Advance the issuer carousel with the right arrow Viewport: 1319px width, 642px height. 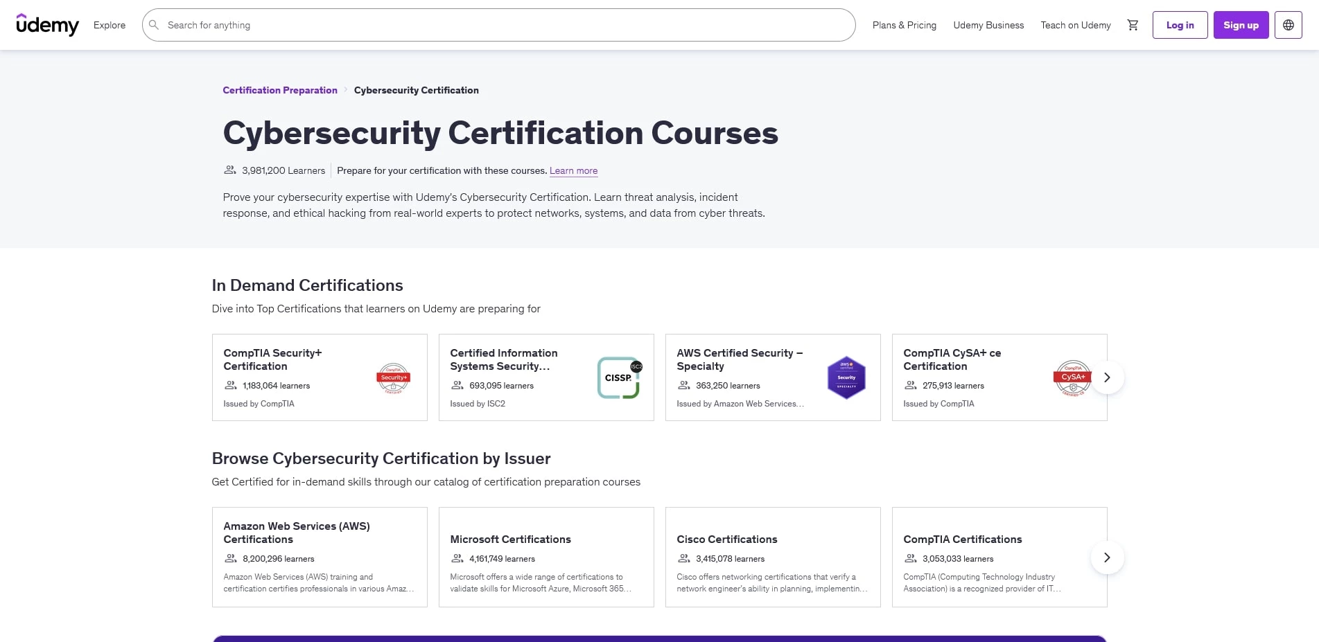[x=1107, y=558]
